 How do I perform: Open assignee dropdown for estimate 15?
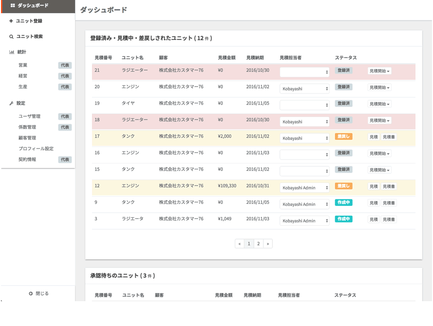coord(304,171)
